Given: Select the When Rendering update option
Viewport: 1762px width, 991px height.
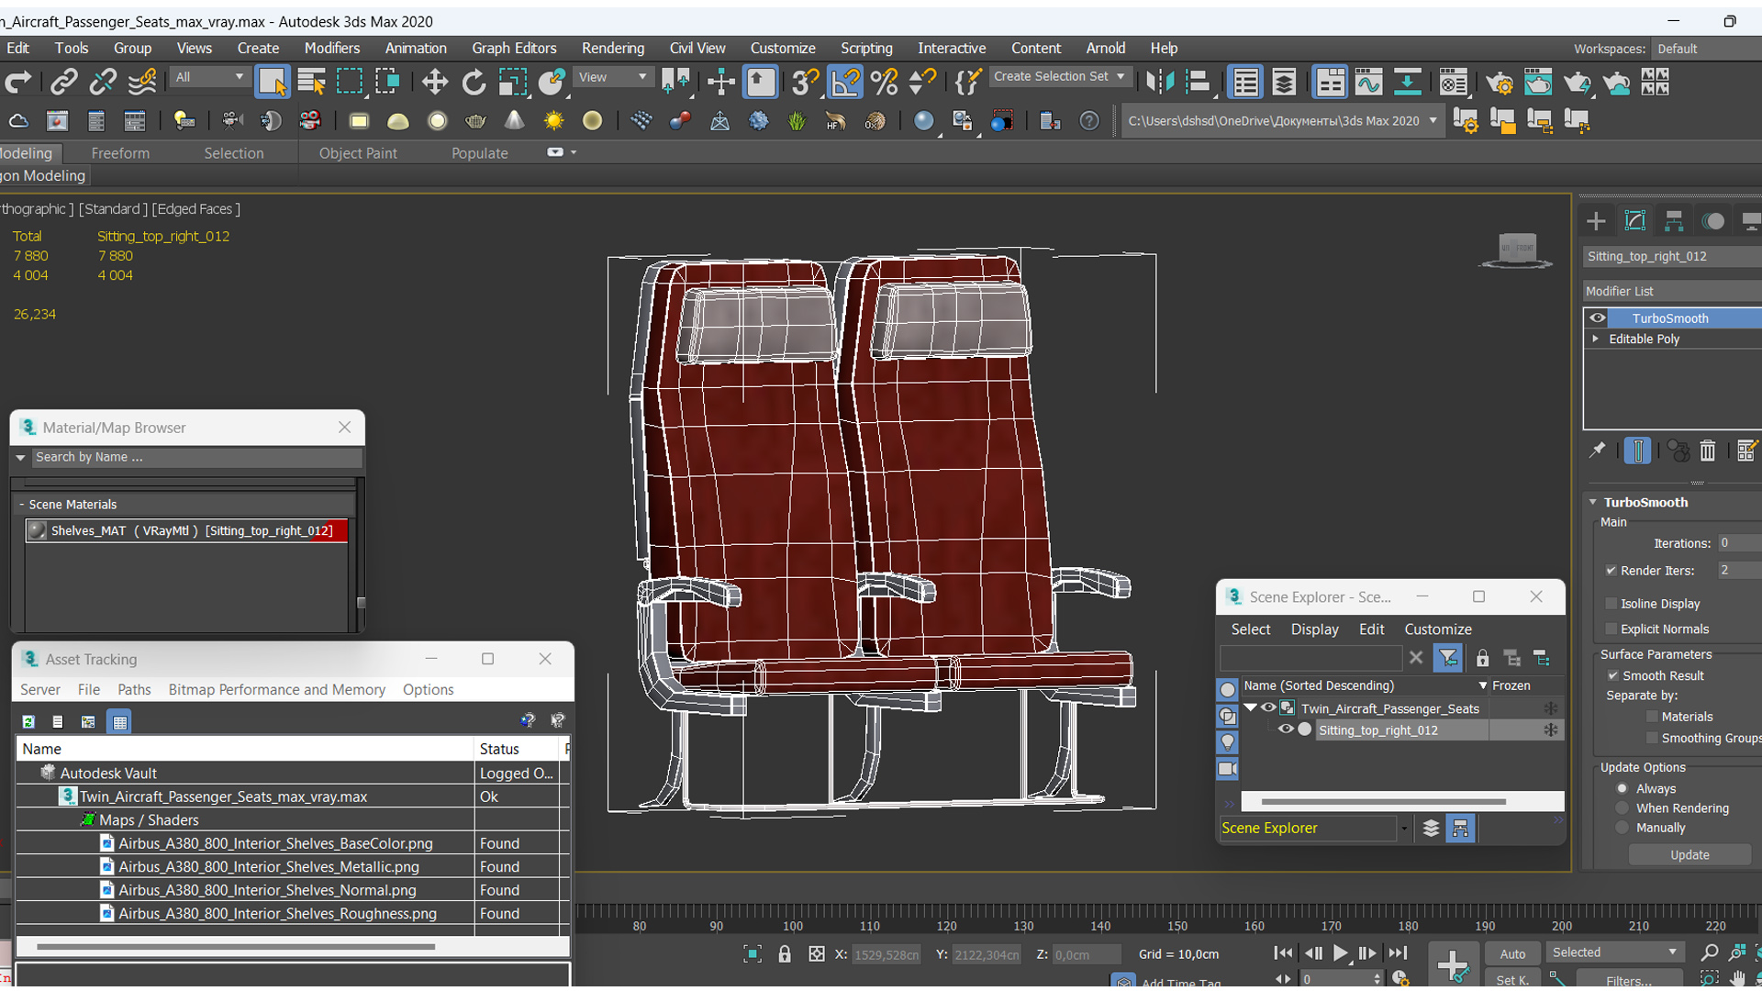Looking at the screenshot, I should 1622,808.
